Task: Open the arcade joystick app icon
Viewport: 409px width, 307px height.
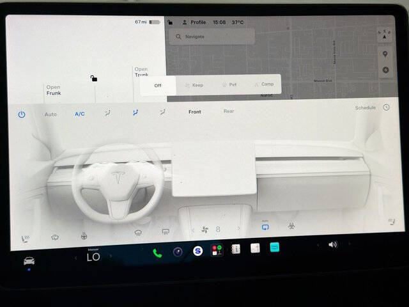Action: point(217,250)
